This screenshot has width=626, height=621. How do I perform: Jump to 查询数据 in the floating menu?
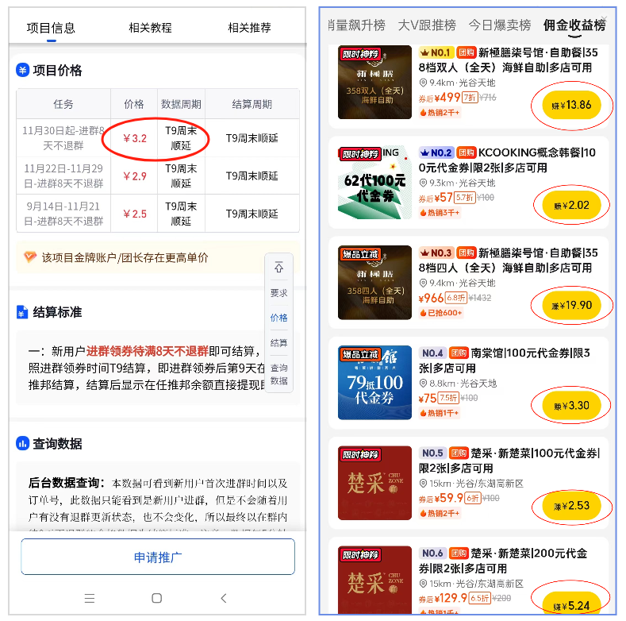pyautogui.click(x=278, y=374)
